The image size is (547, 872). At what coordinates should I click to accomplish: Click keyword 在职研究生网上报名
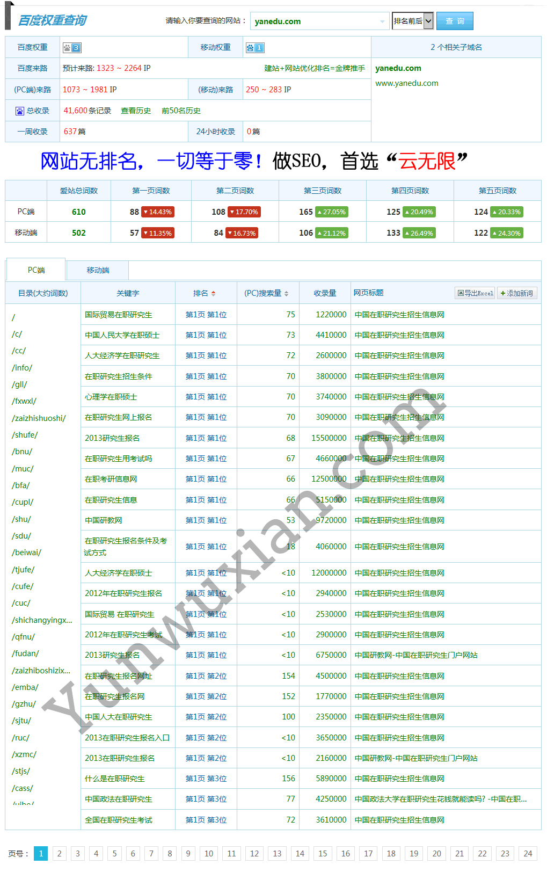pos(119,417)
